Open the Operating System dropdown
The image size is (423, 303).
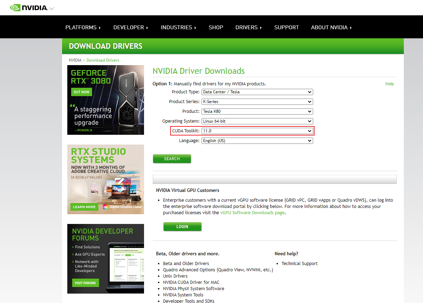pos(257,121)
